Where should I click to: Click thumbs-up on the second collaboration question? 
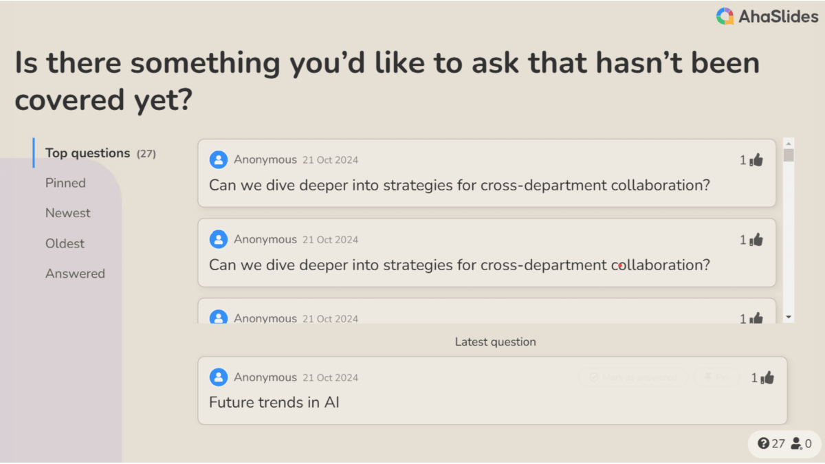(756, 240)
